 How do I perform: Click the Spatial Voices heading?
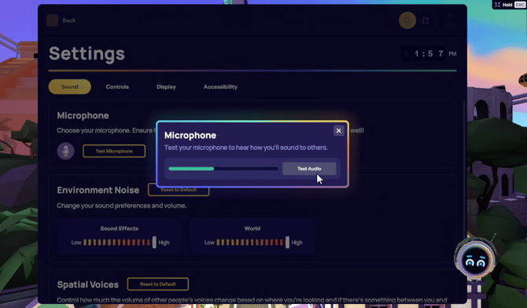tap(88, 284)
